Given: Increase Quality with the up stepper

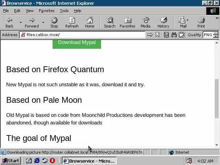Looking at the screenshot, I should [216, 33].
